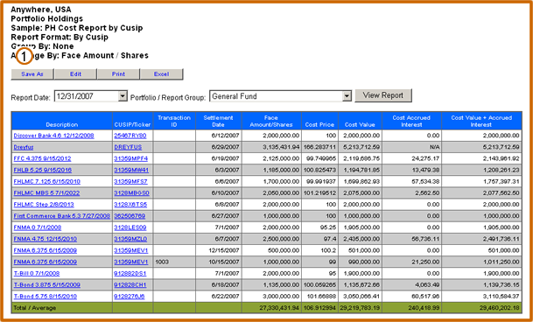Open the FNMA 4.75 12/15/2010 link
533x322 pixels.
[x=46, y=240]
